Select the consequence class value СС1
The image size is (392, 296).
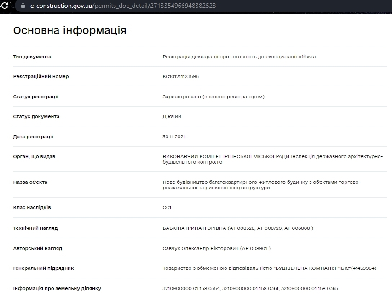(x=167, y=208)
